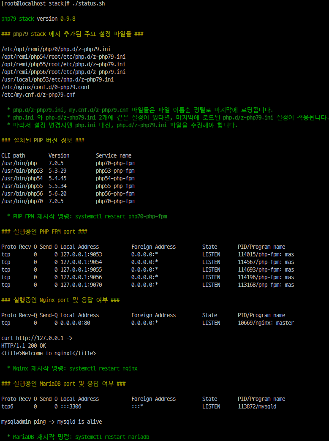
Task: Click the systemctl restart mariadb command
Action: point(112,437)
